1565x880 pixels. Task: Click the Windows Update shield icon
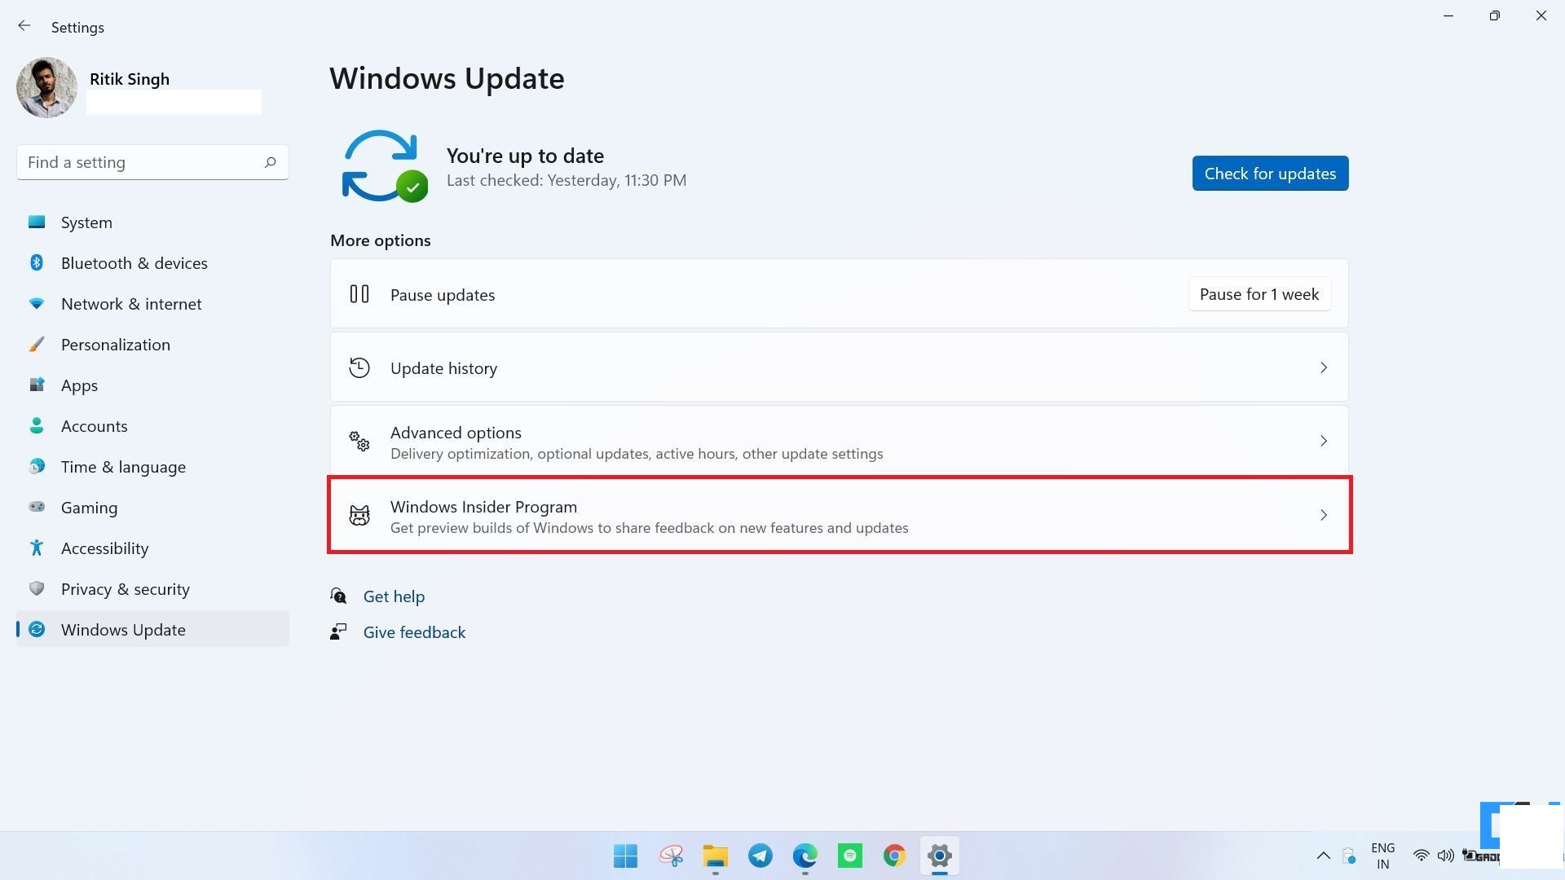pyautogui.click(x=37, y=628)
